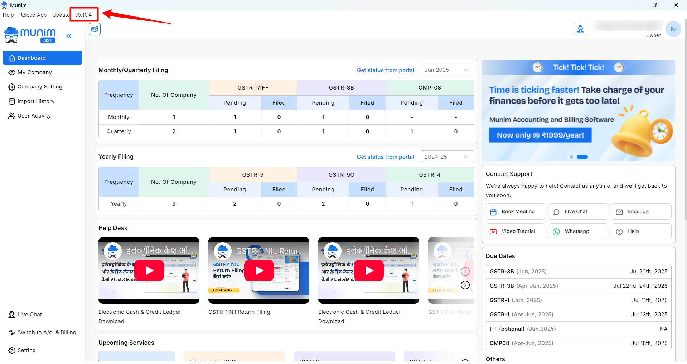Click Monthly GSTR-1/IFF pending count
The height and width of the screenshot is (364, 687).
[x=235, y=117]
